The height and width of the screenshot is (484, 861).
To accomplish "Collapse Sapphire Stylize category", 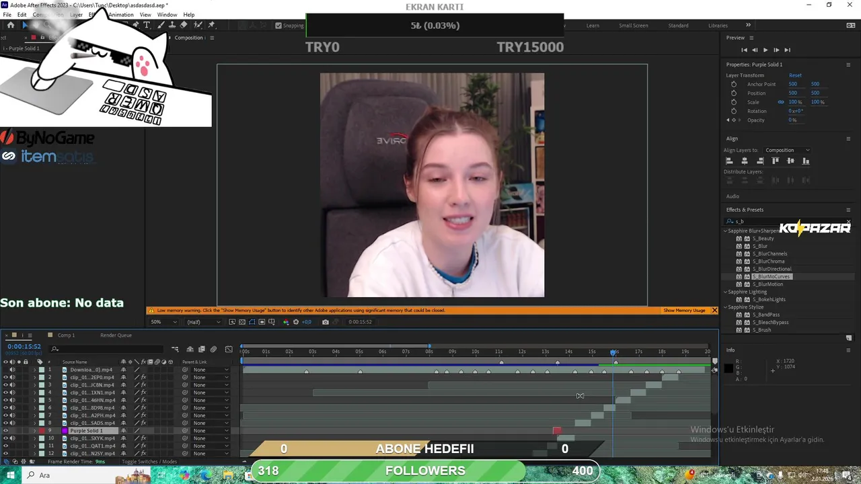I will [725, 307].
